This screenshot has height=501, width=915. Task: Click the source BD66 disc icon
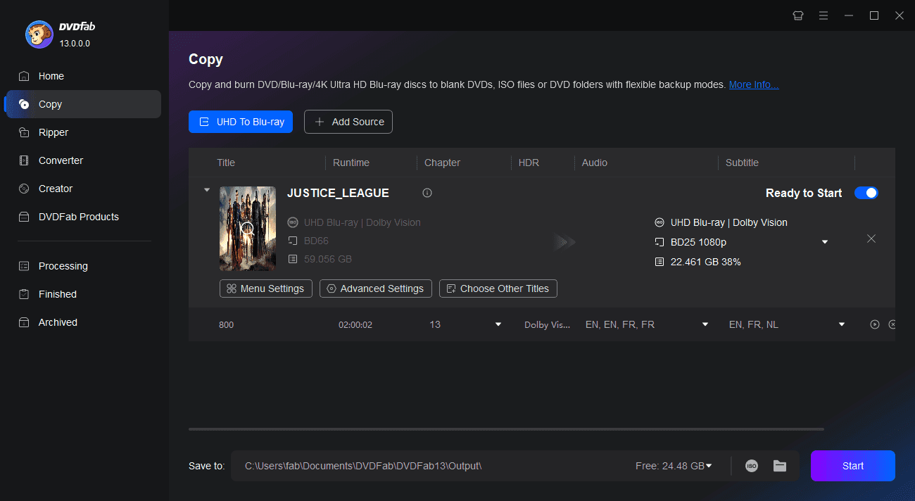click(x=293, y=241)
